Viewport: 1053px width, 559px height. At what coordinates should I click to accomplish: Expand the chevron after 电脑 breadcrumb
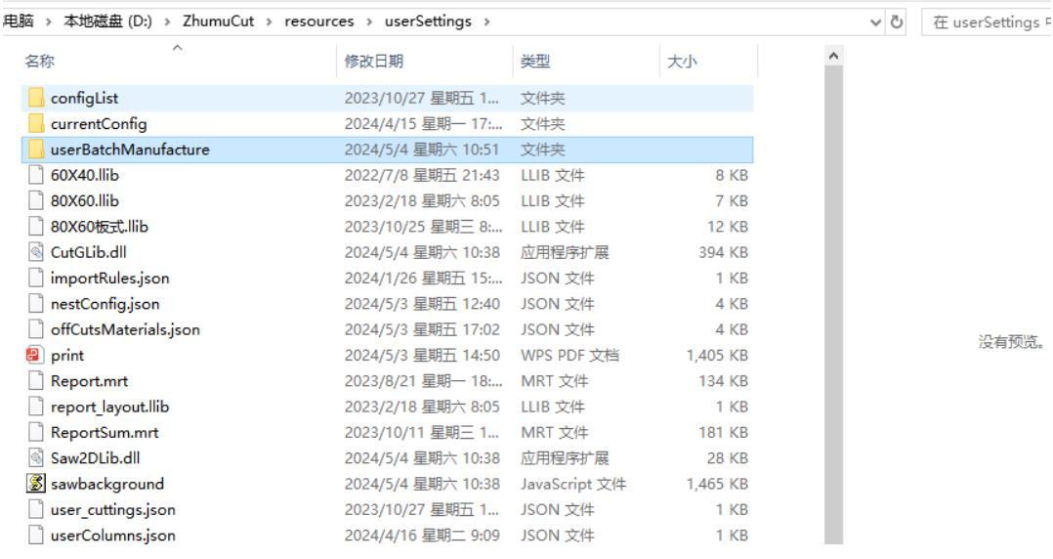(49, 21)
